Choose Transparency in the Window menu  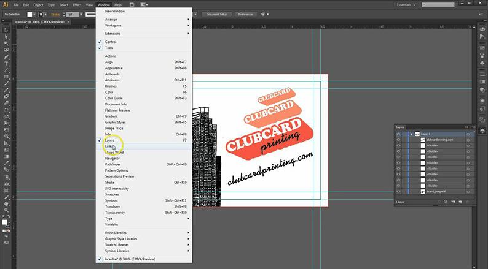(144, 213)
